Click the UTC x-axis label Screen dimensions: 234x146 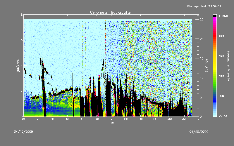click(111, 123)
